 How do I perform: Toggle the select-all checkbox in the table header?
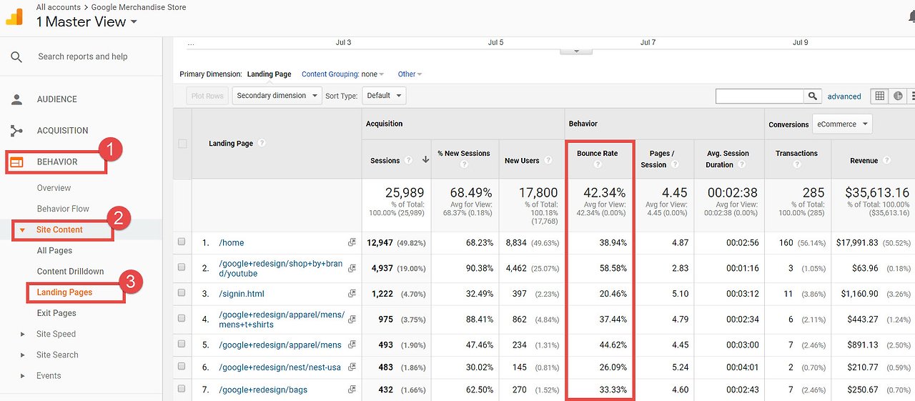(x=182, y=144)
